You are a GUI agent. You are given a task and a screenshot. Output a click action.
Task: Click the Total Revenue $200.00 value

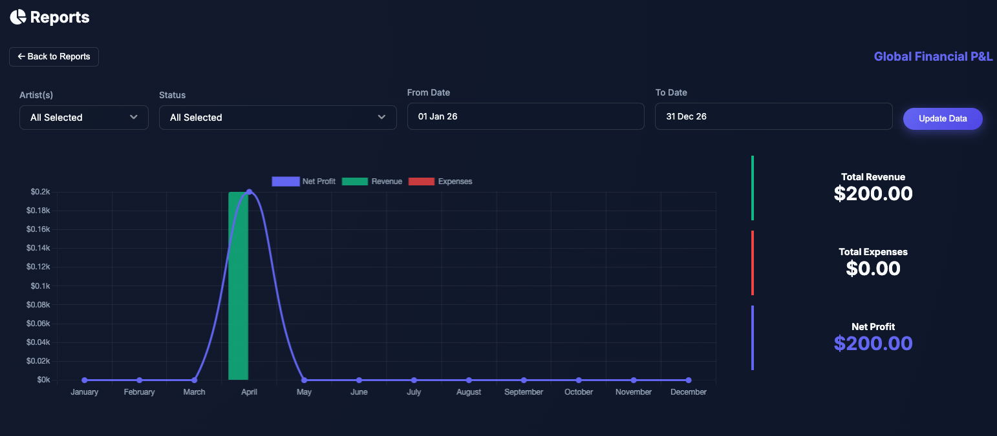click(873, 193)
